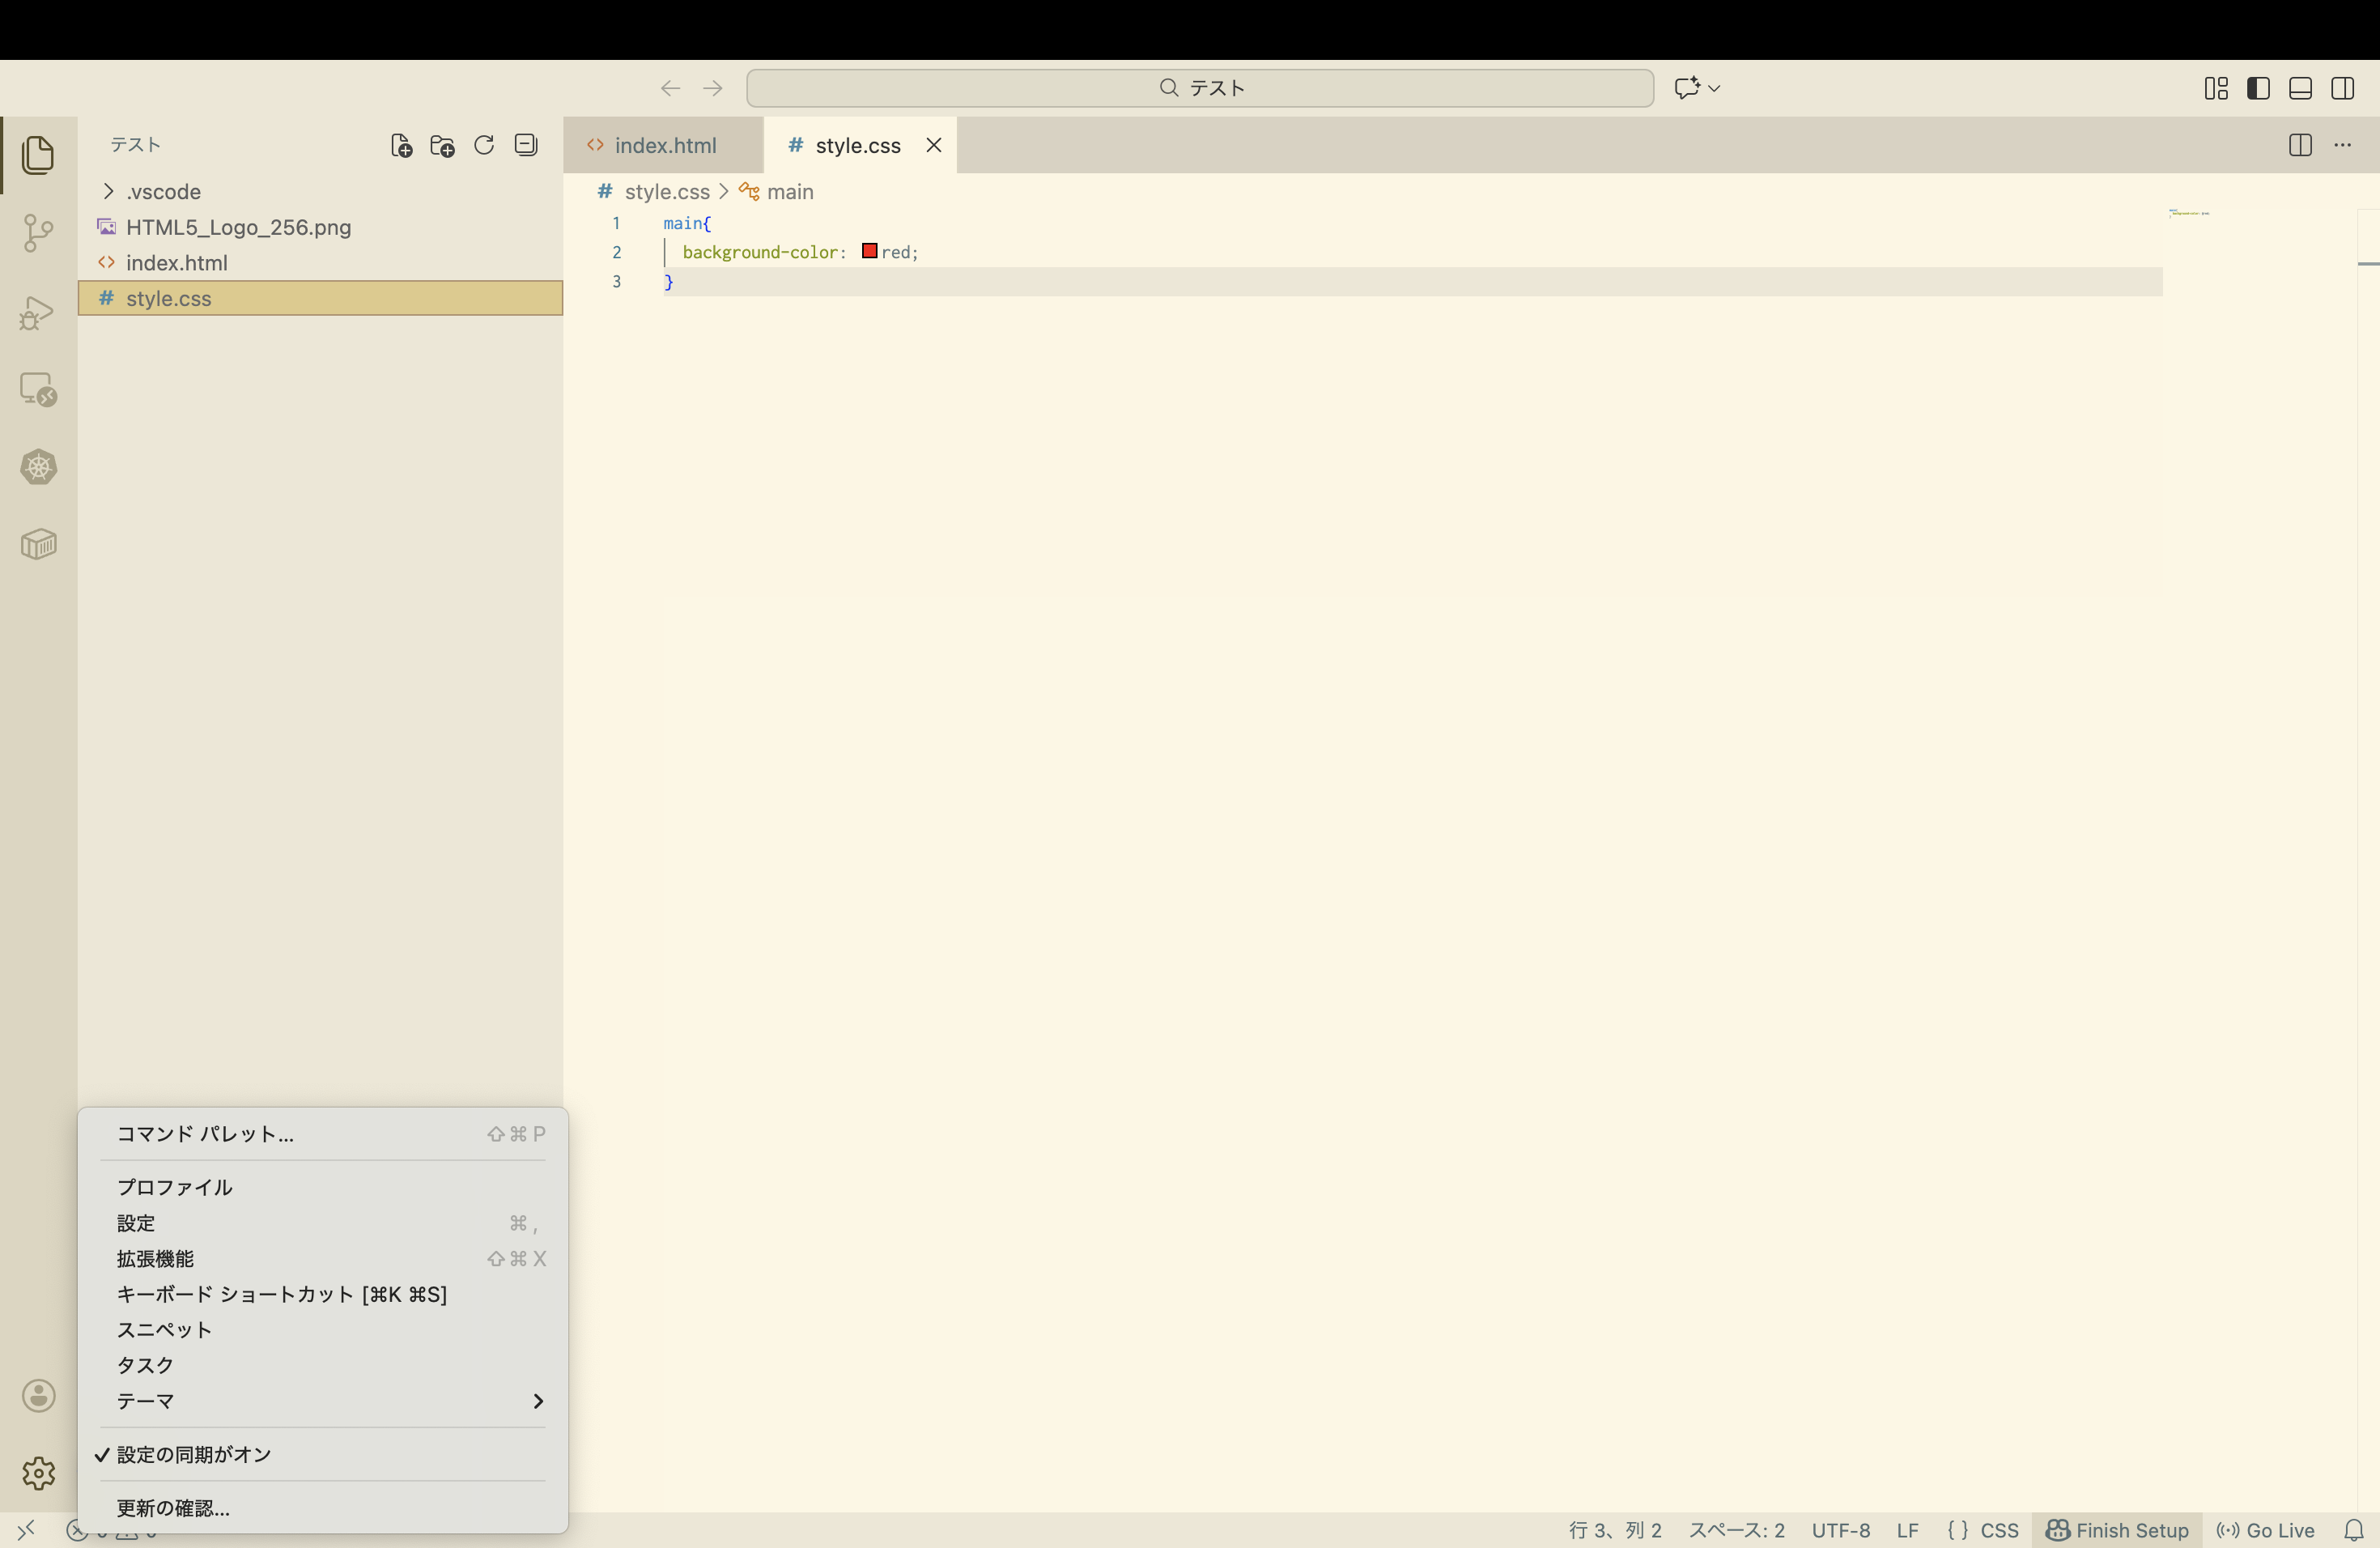Open the Copilot chat dropdown arrow

point(1715,88)
